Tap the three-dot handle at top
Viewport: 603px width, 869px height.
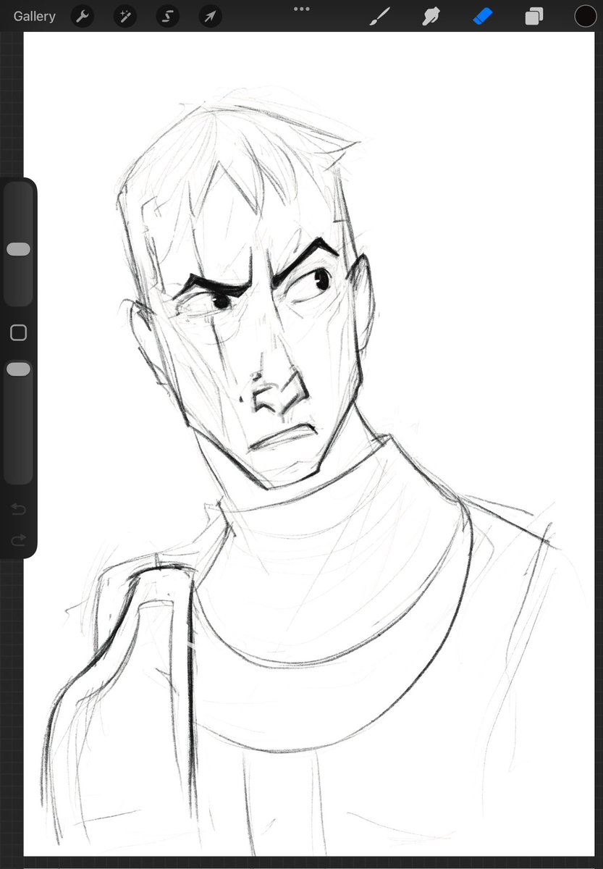[x=301, y=9]
